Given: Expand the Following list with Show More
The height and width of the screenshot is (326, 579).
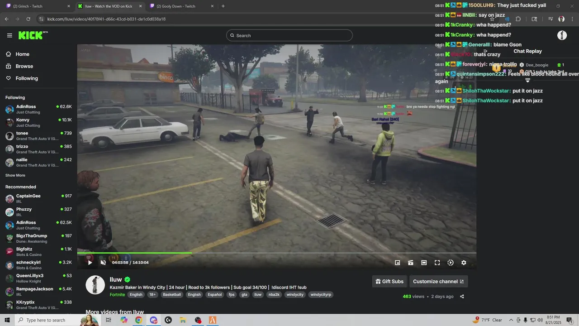Looking at the screenshot, I should (x=15, y=175).
